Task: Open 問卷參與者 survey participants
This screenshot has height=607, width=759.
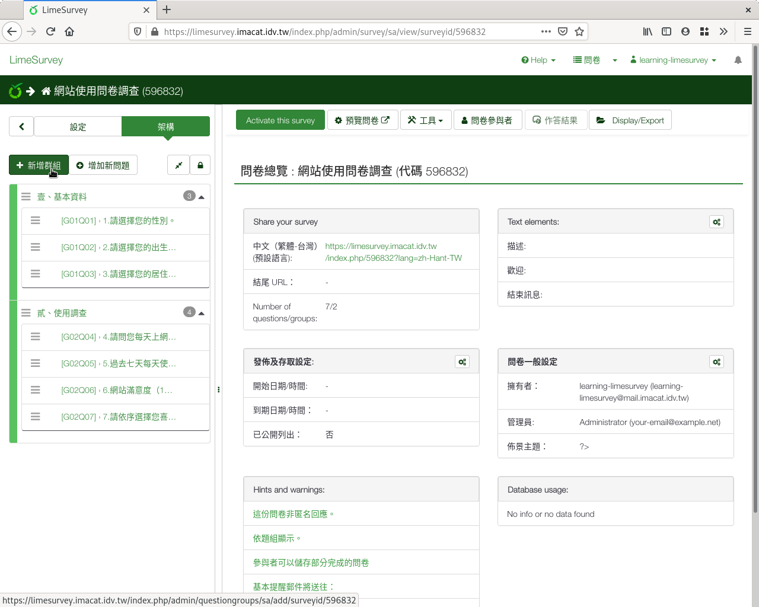Action: click(487, 120)
